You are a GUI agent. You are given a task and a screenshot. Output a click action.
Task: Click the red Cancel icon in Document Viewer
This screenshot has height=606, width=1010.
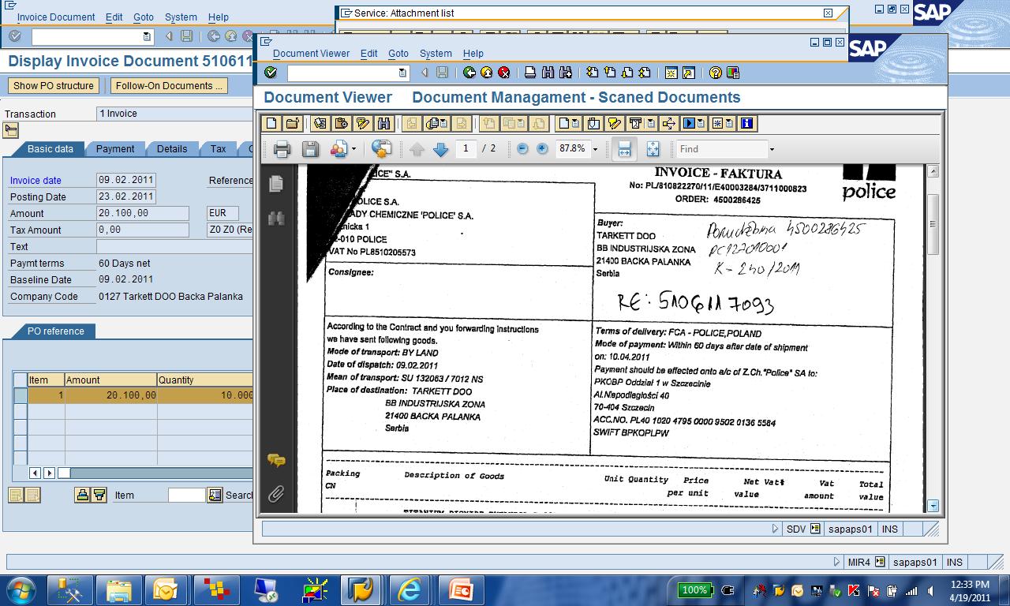point(504,73)
